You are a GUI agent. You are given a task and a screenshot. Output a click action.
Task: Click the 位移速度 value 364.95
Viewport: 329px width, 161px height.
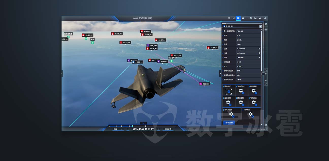239,62
